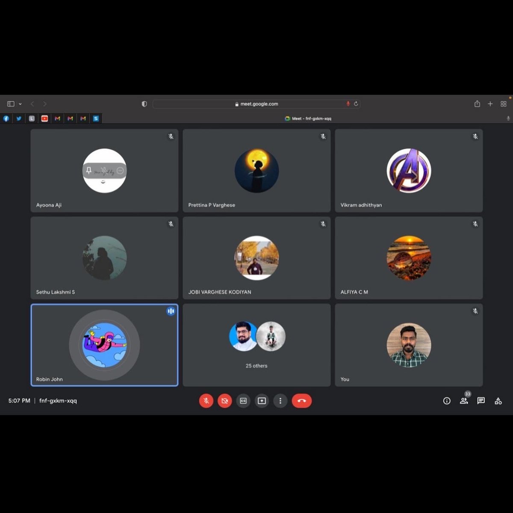Click the Prettina P Varghese name label
Image resolution: width=513 pixels, height=513 pixels.
tap(212, 205)
